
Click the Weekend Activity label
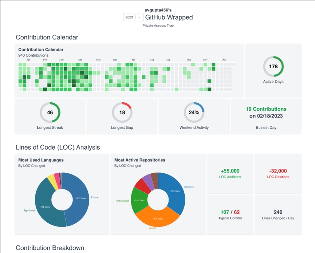coord(194,127)
